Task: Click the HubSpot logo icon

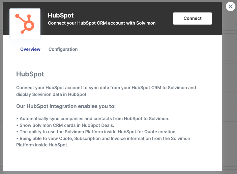Action: (25, 24)
